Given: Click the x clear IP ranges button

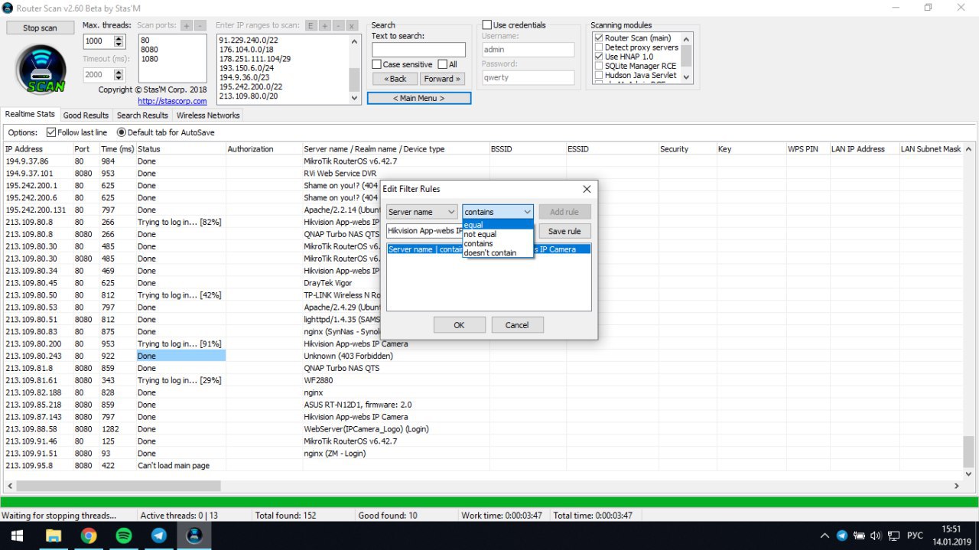Looking at the screenshot, I should click(352, 26).
